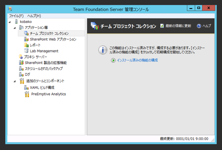Click the SharePoint 製品の拡張機能 icon
Viewport: 222px width, 150px height.
tap(21, 63)
